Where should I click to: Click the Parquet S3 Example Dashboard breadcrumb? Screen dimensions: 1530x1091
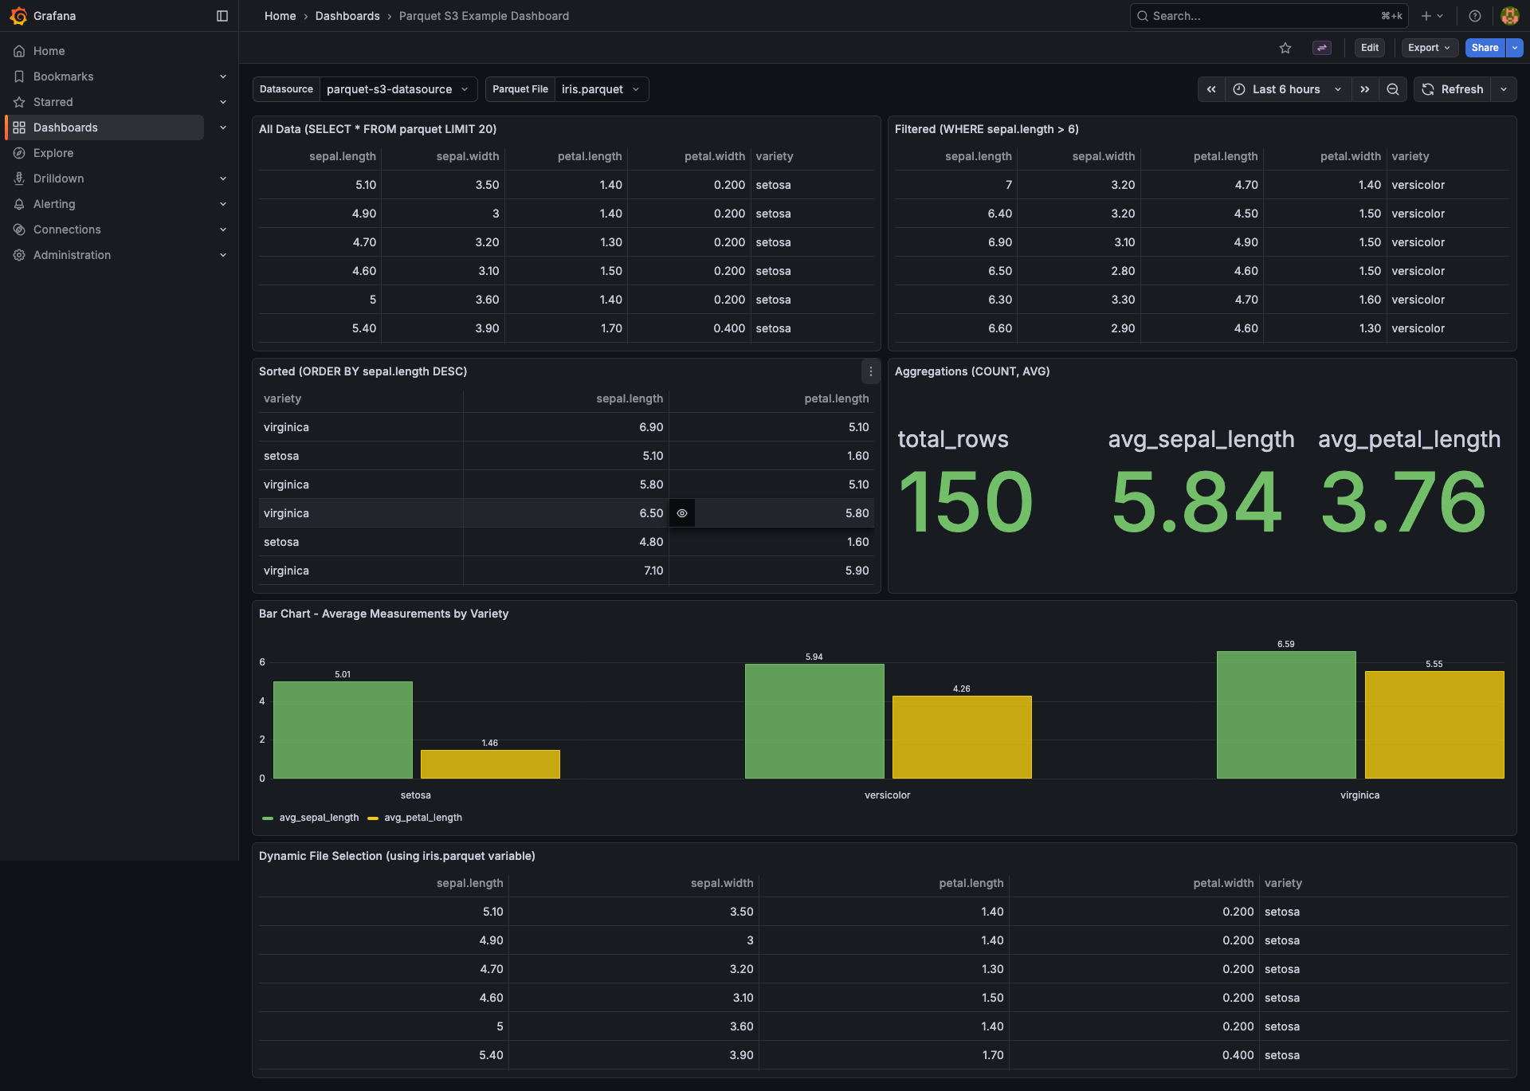click(484, 16)
